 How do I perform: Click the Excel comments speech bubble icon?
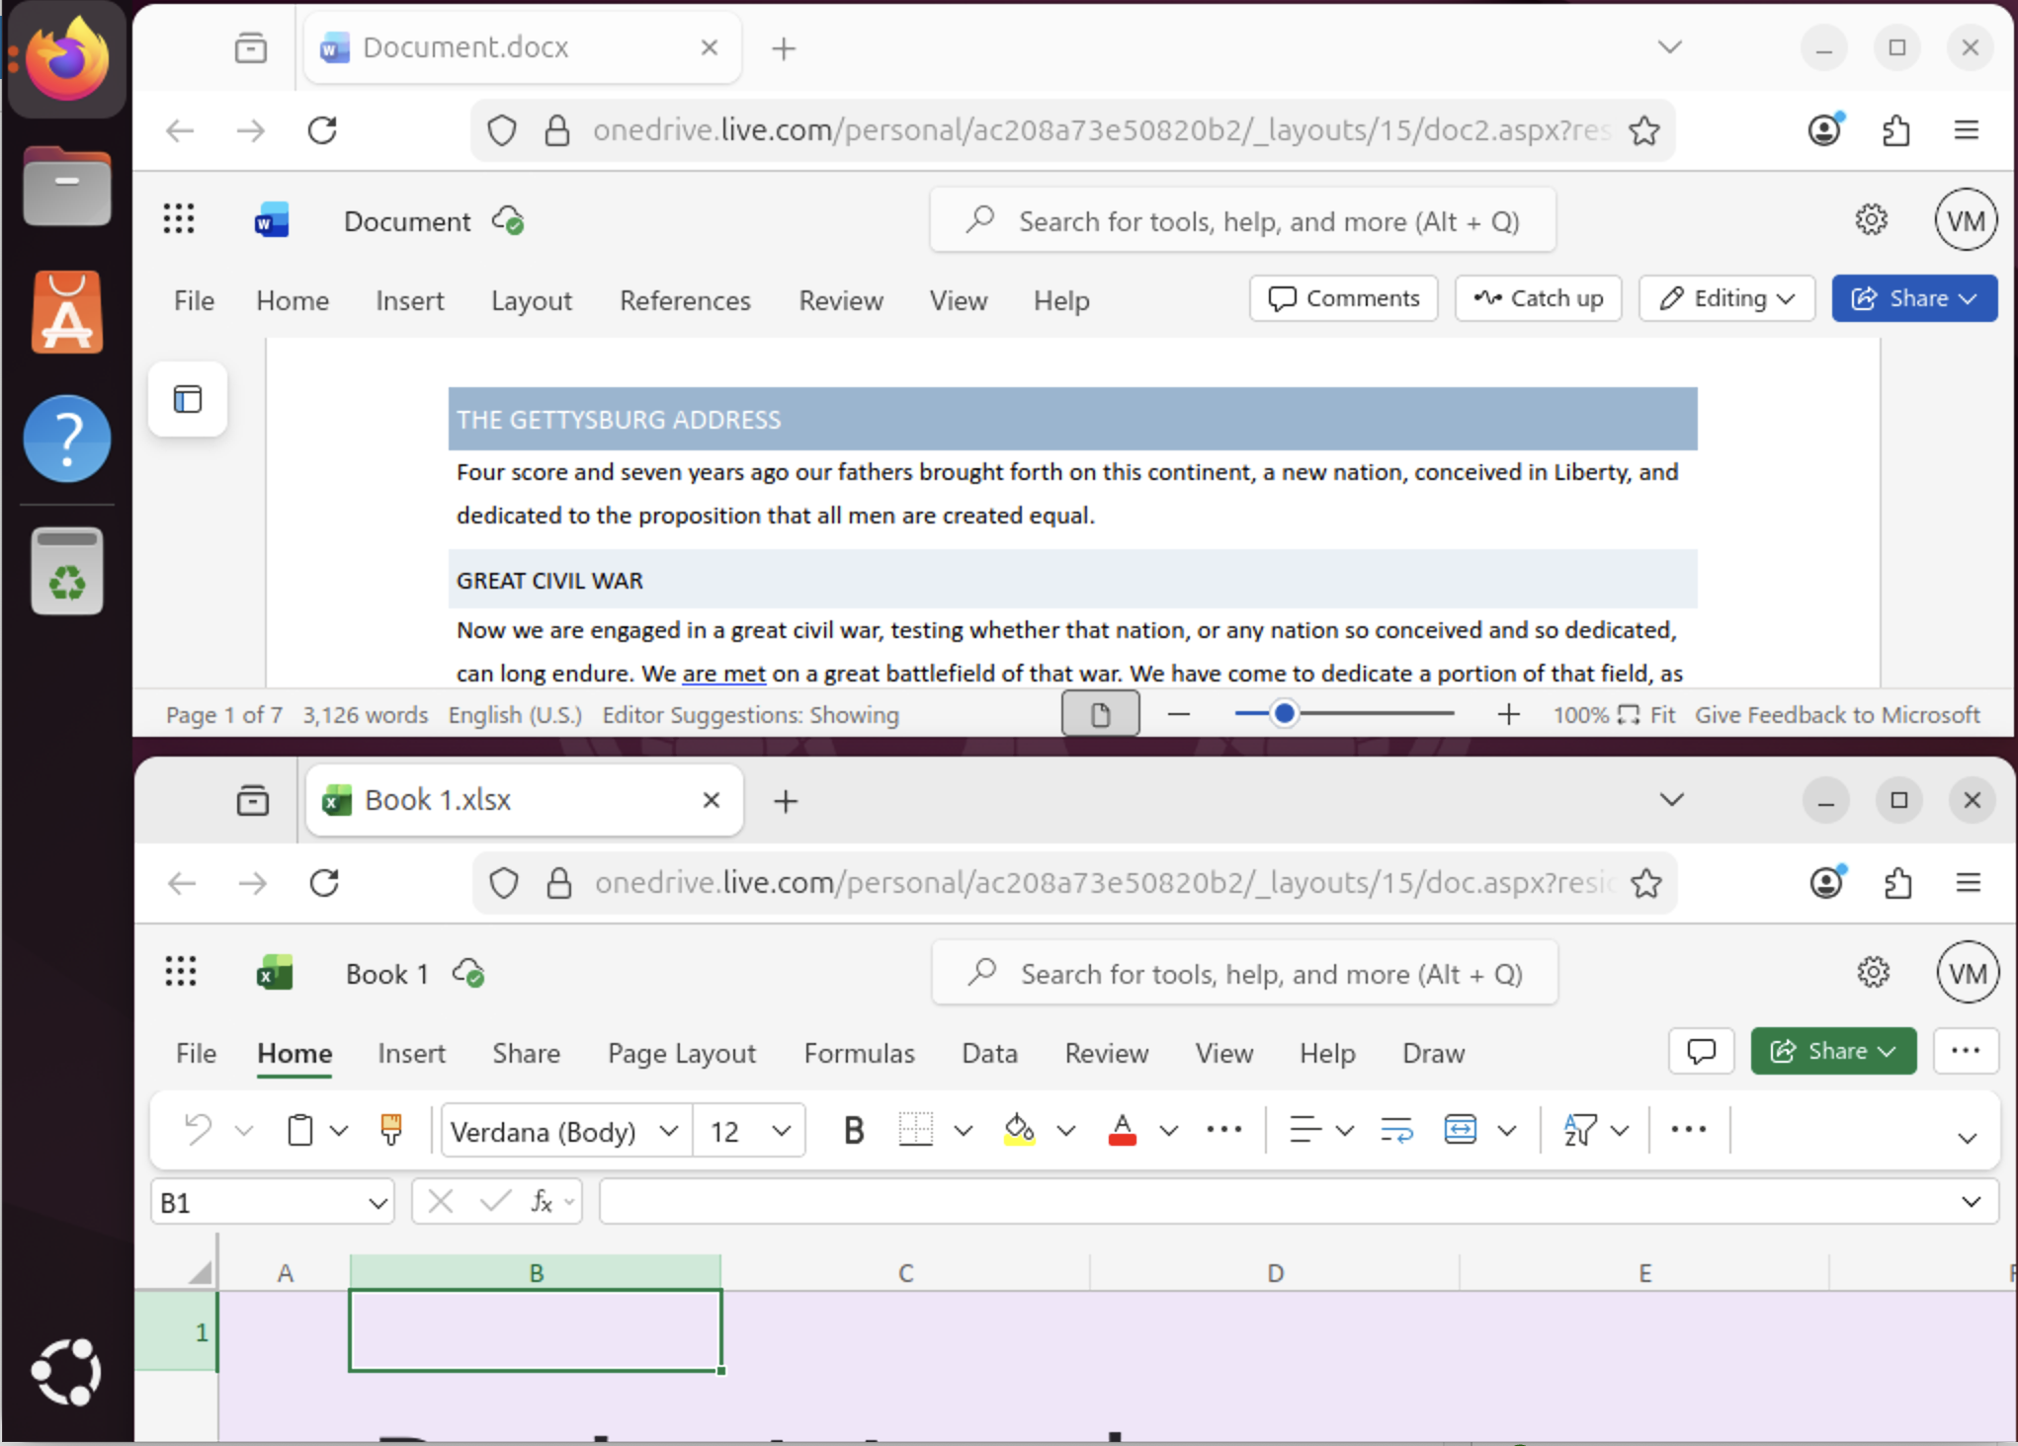pyautogui.click(x=1701, y=1051)
